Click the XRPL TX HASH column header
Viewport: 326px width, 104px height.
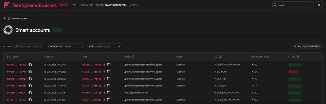click(13, 57)
